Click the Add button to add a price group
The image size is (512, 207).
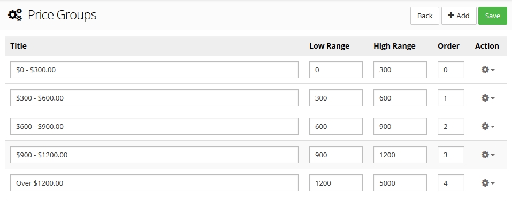click(459, 16)
